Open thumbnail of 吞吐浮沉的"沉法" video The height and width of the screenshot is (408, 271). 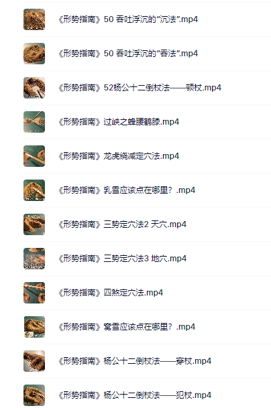[x=34, y=19]
